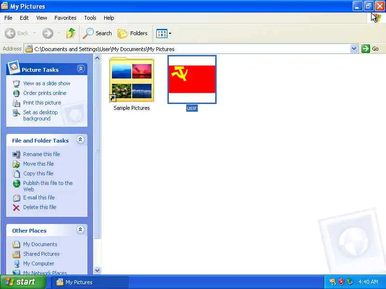Open the Search pane
Screen dimensions: 386x289
(97, 33)
